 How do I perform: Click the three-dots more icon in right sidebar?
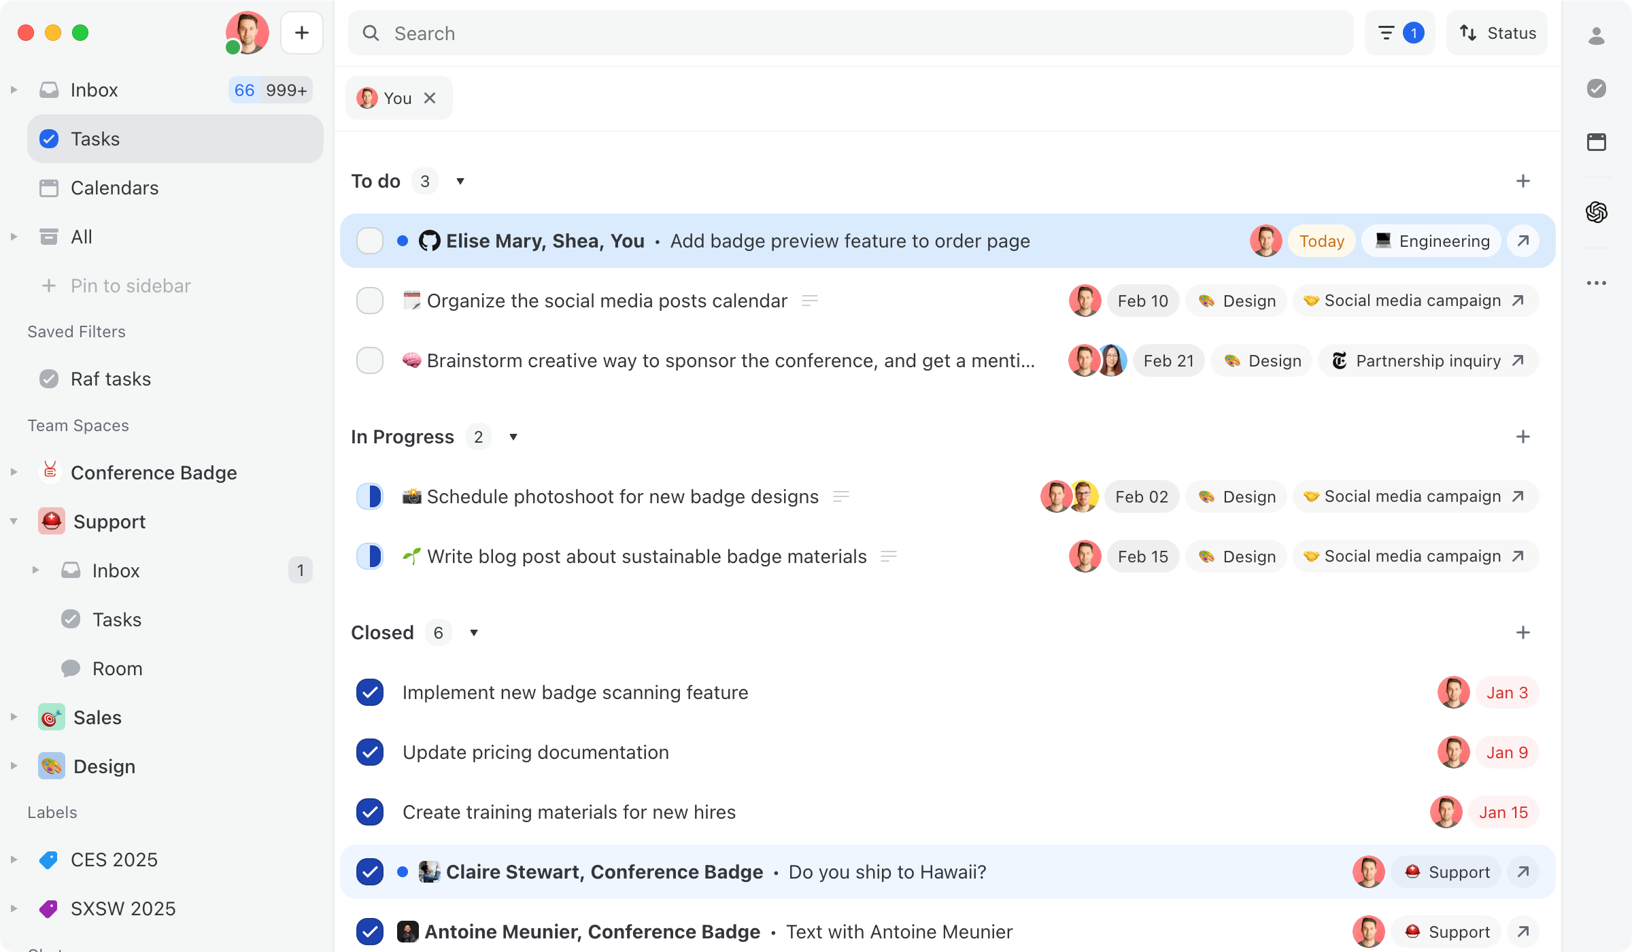1597,283
